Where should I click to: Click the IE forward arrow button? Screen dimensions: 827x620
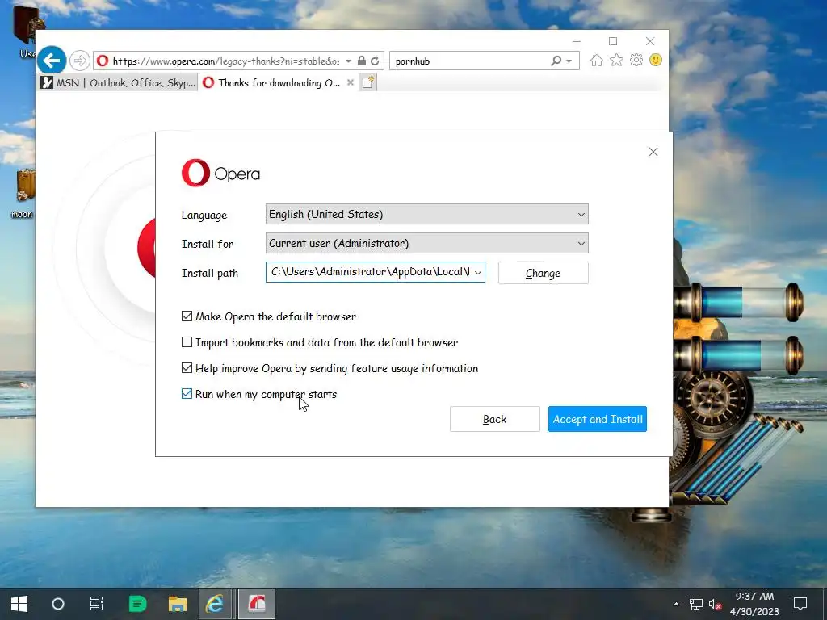point(80,61)
